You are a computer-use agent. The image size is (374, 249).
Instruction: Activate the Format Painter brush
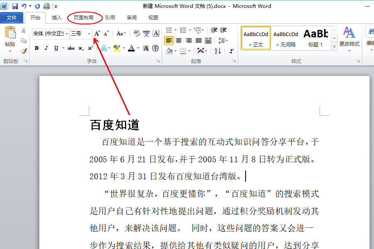pos(23,51)
